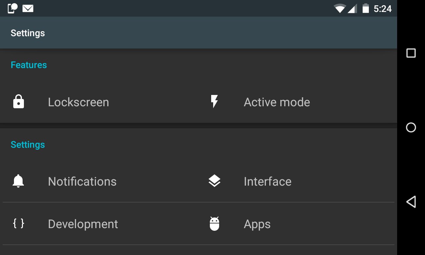Tap the padlock icon beside Lockscreen
This screenshot has height=255, width=425.
click(x=19, y=102)
